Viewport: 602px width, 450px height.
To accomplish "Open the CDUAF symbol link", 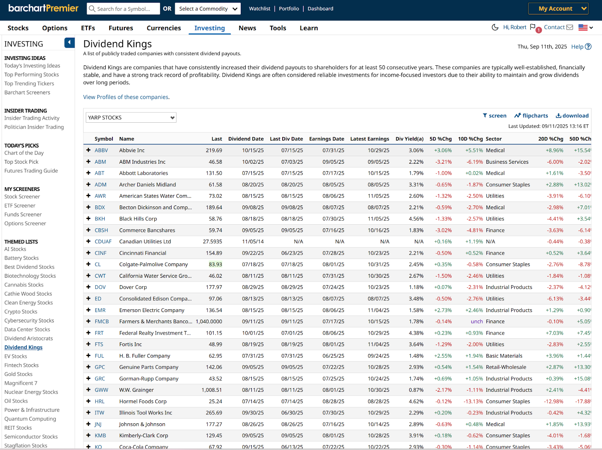I will pos(103,242).
